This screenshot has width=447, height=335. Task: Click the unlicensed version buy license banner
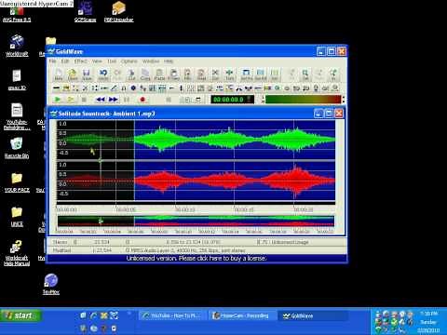point(196,258)
